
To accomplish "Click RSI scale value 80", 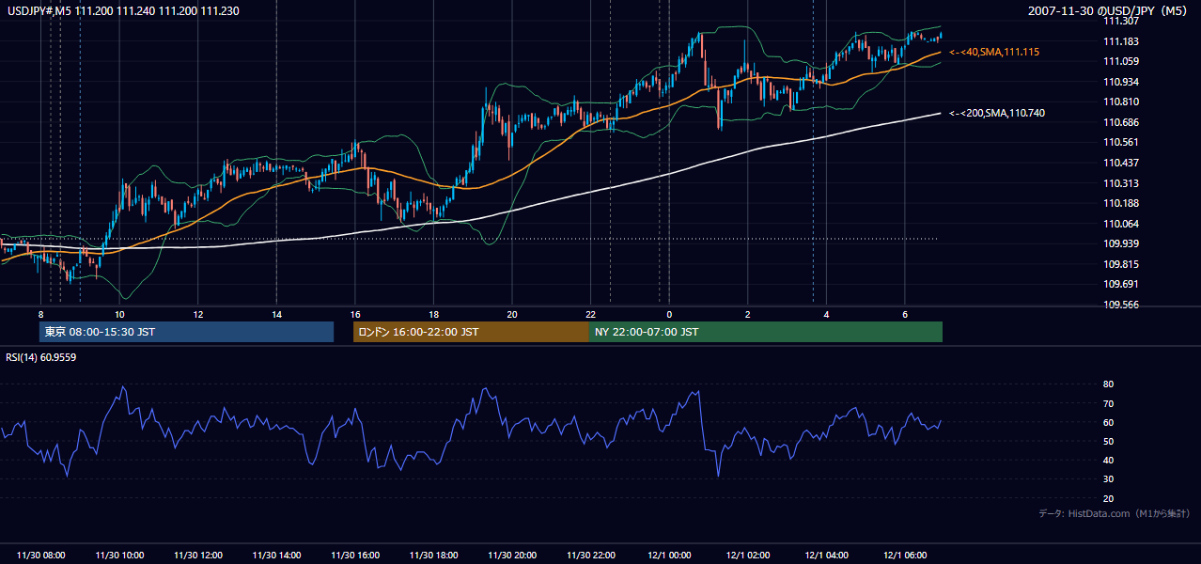I will (1108, 384).
